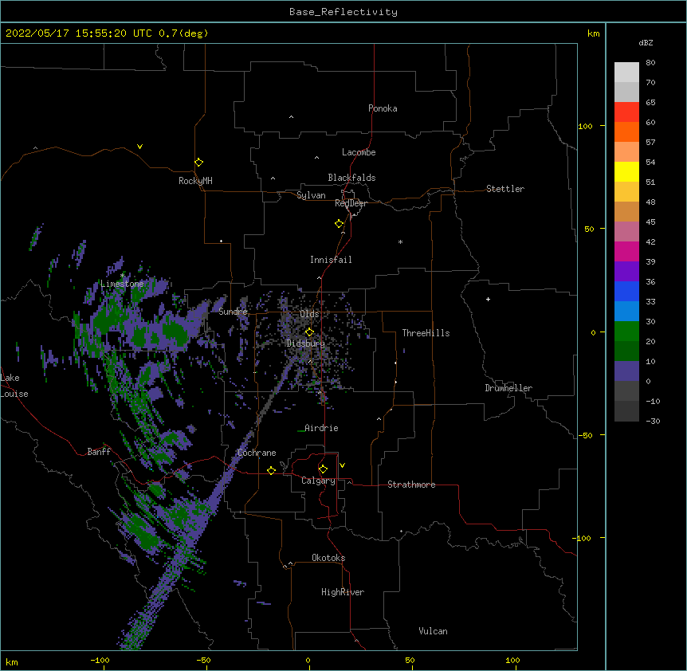Viewport: 687px width, 671px height.
Task: Click the yellow diamond marker above Calgary label
Action: 323,469
